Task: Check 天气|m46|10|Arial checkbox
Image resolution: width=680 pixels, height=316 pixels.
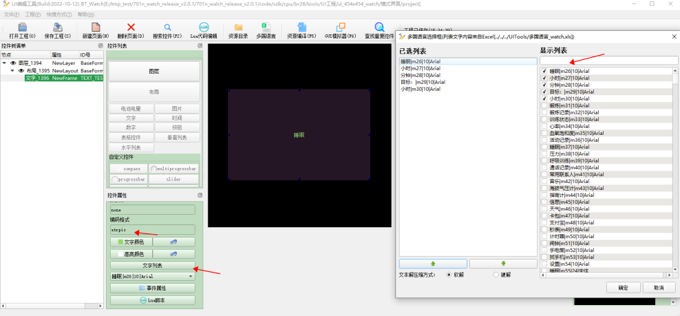Action: (x=544, y=209)
